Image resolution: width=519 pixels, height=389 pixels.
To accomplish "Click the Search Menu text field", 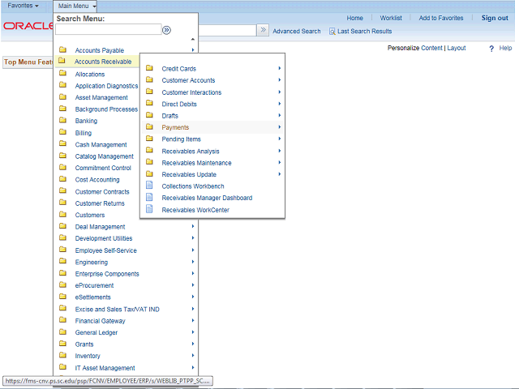I will click(107, 30).
